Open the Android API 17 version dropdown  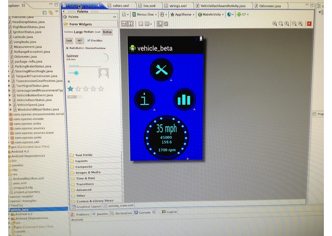coord(243,14)
